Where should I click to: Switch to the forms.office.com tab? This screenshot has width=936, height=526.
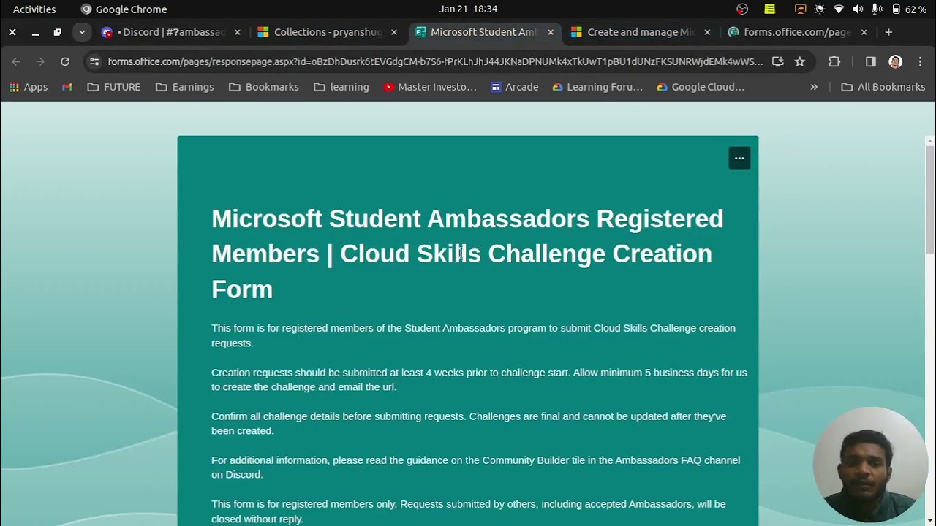tap(797, 32)
